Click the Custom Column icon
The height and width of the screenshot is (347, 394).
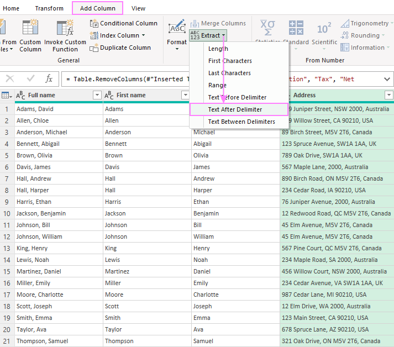tap(30, 27)
